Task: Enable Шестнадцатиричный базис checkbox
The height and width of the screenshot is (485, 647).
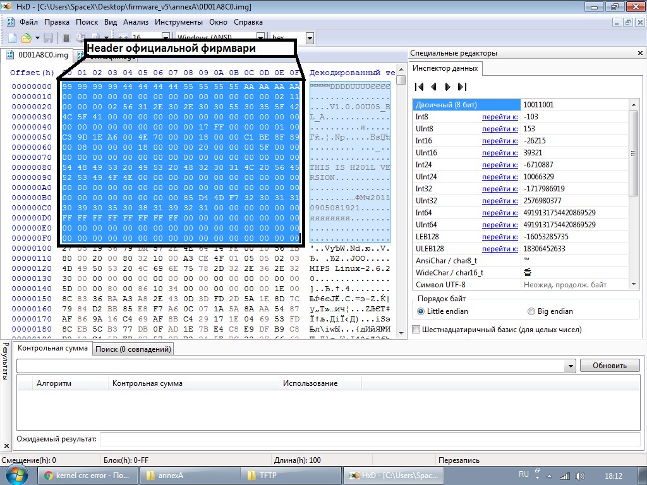Action: (x=416, y=330)
